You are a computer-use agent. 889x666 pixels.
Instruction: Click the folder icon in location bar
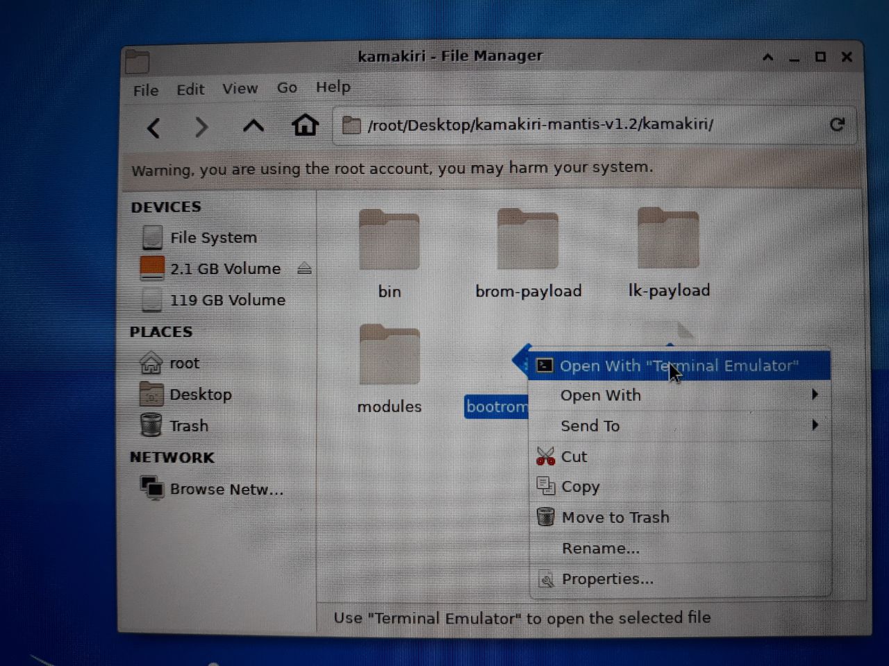tap(351, 125)
